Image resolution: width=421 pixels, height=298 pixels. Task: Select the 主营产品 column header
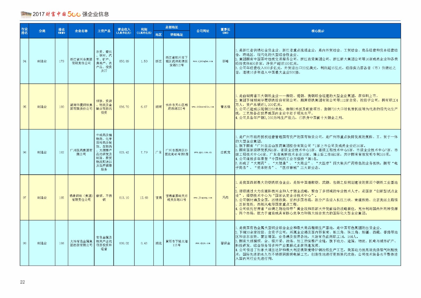click(x=104, y=31)
